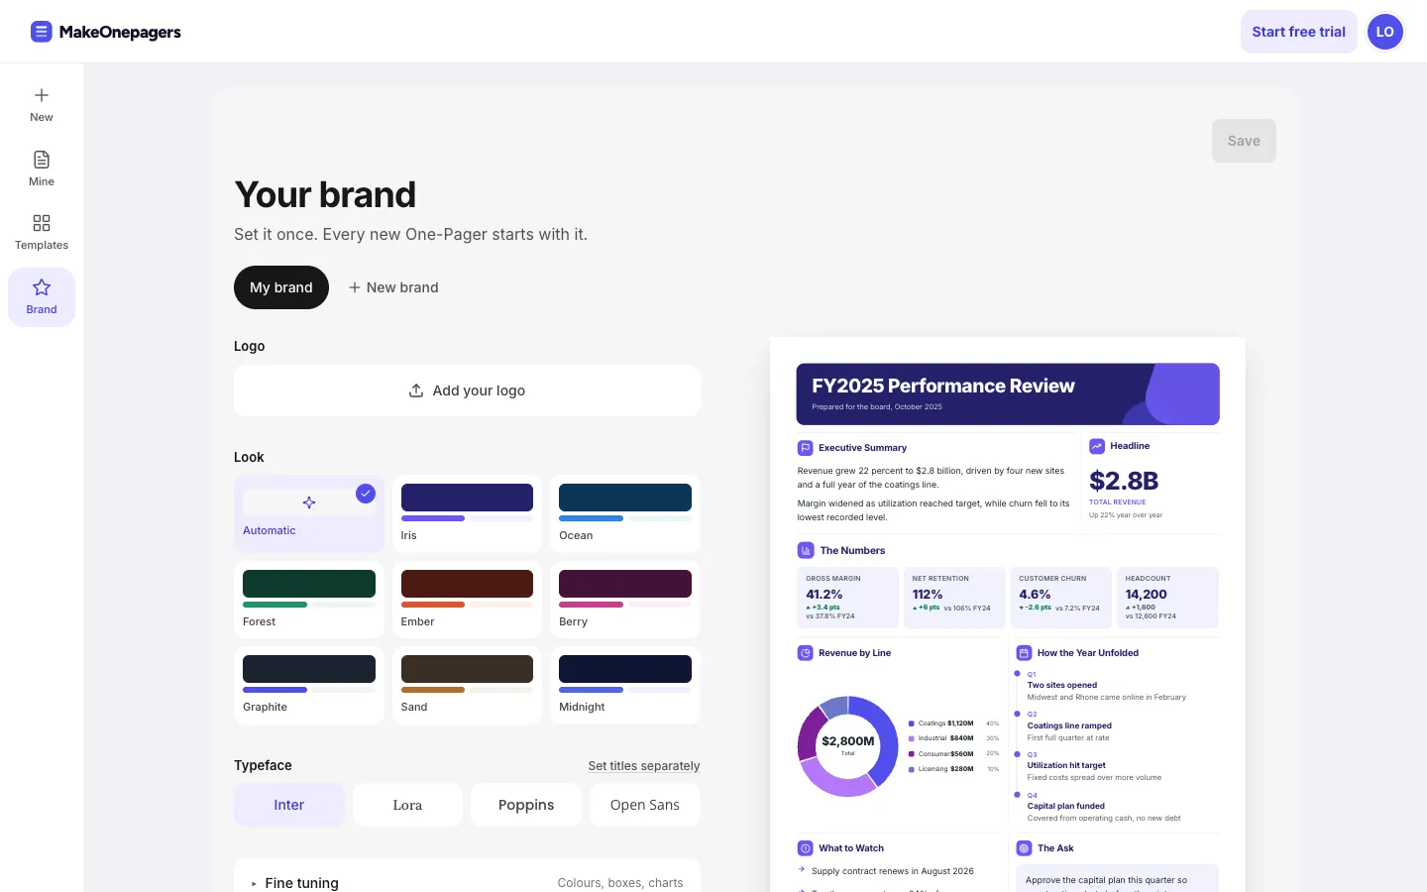Image resolution: width=1427 pixels, height=892 pixels.
Task: Select the Open Sans typeface
Action: 645,805
